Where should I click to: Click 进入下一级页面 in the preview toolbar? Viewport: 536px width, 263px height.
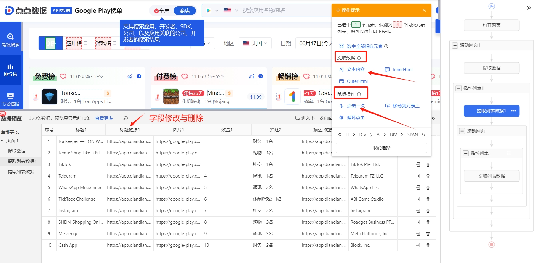pyautogui.click(x=313, y=118)
